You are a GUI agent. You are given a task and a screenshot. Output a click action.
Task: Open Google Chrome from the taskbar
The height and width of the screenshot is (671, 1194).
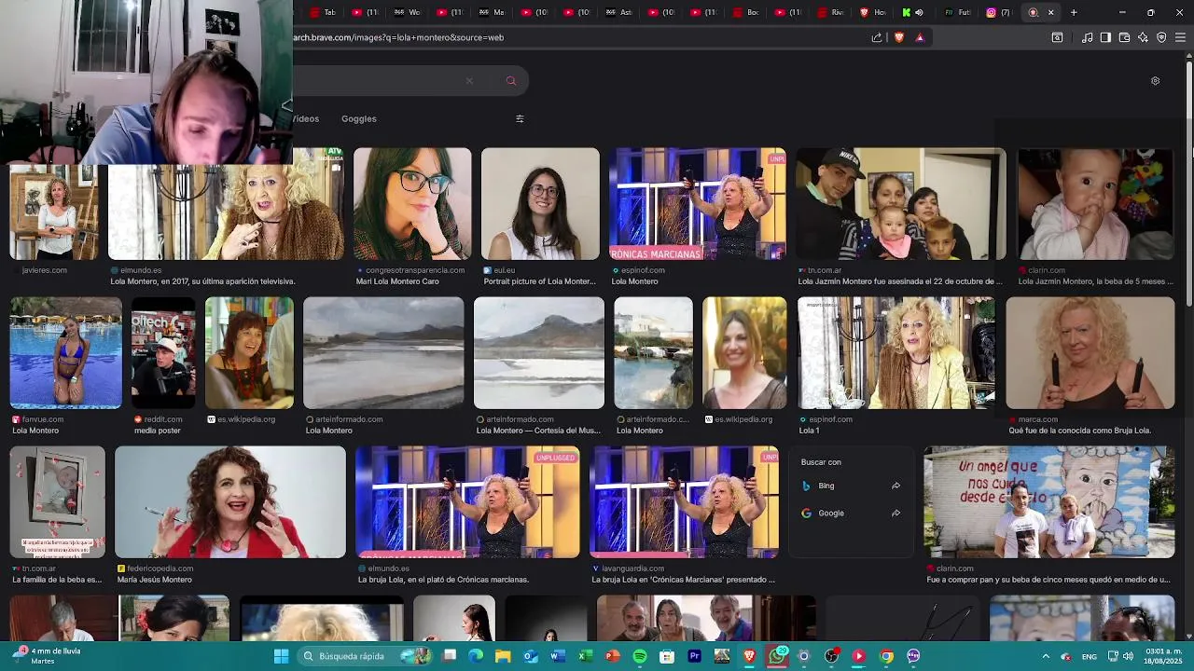click(886, 656)
